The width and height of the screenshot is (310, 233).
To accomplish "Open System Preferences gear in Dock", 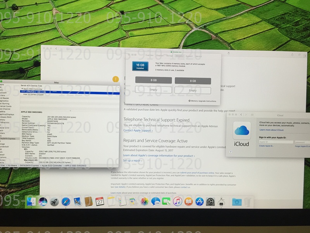I will coord(210,202).
